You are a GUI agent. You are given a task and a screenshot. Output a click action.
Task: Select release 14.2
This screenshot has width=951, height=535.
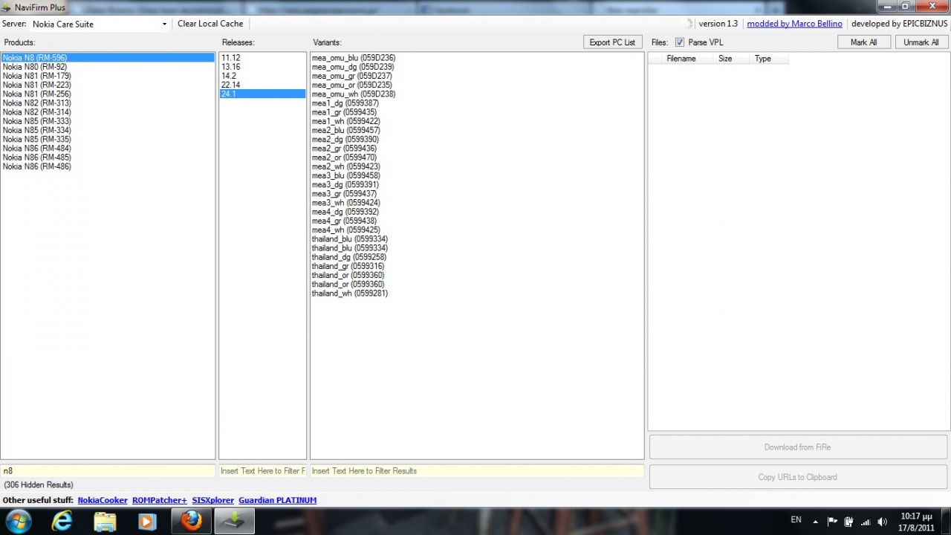(262, 76)
